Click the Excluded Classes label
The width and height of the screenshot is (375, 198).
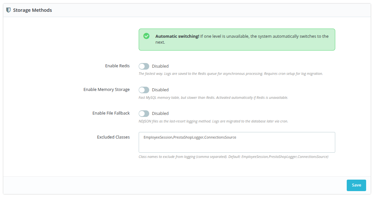[x=113, y=137]
